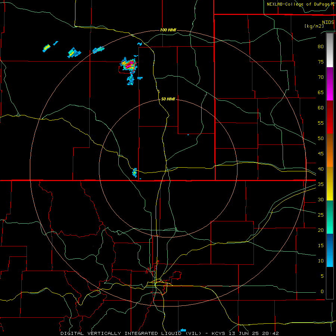Select the white 75-80 segment of color scale

(x=330, y=50)
